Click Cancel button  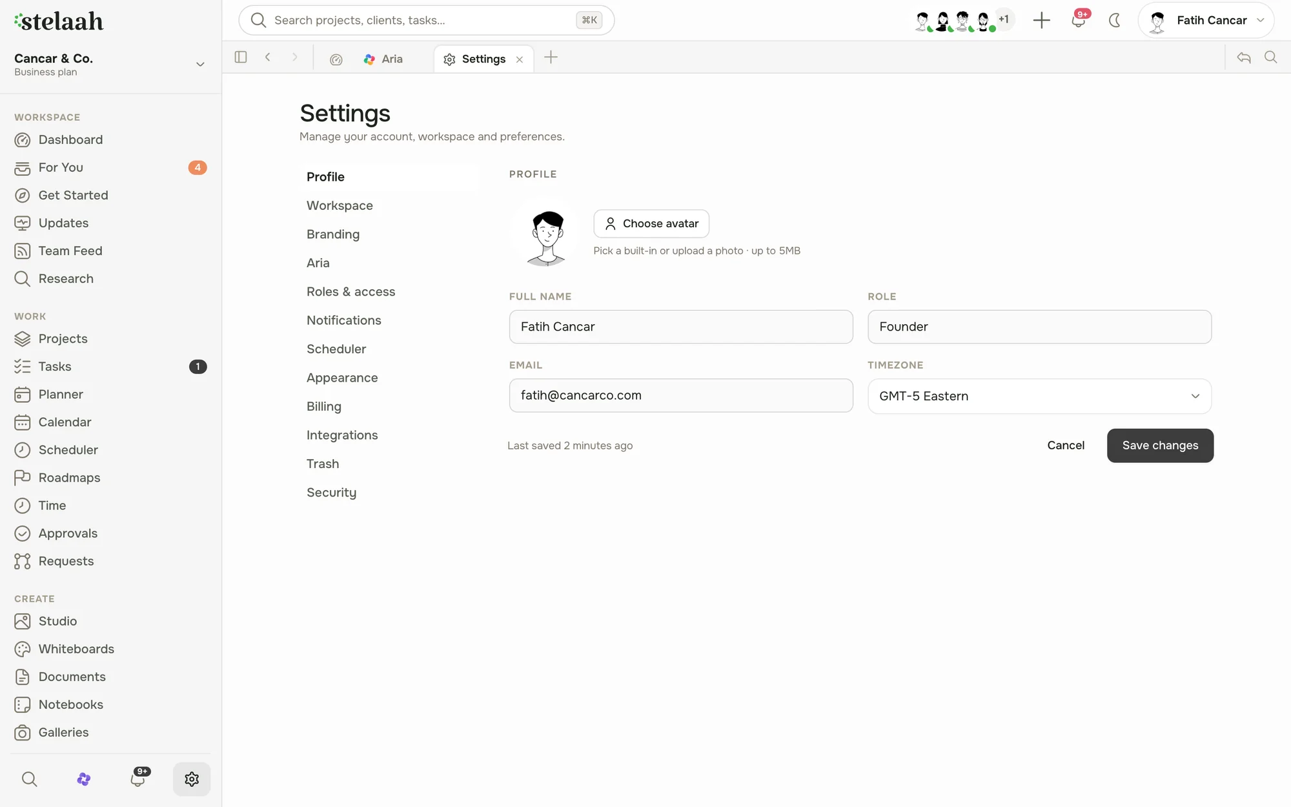[x=1066, y=445]
